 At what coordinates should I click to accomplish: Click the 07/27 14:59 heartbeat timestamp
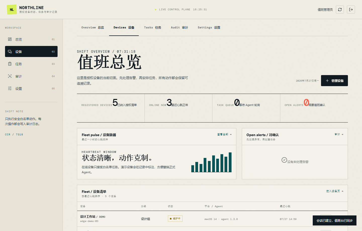[288, 219]
